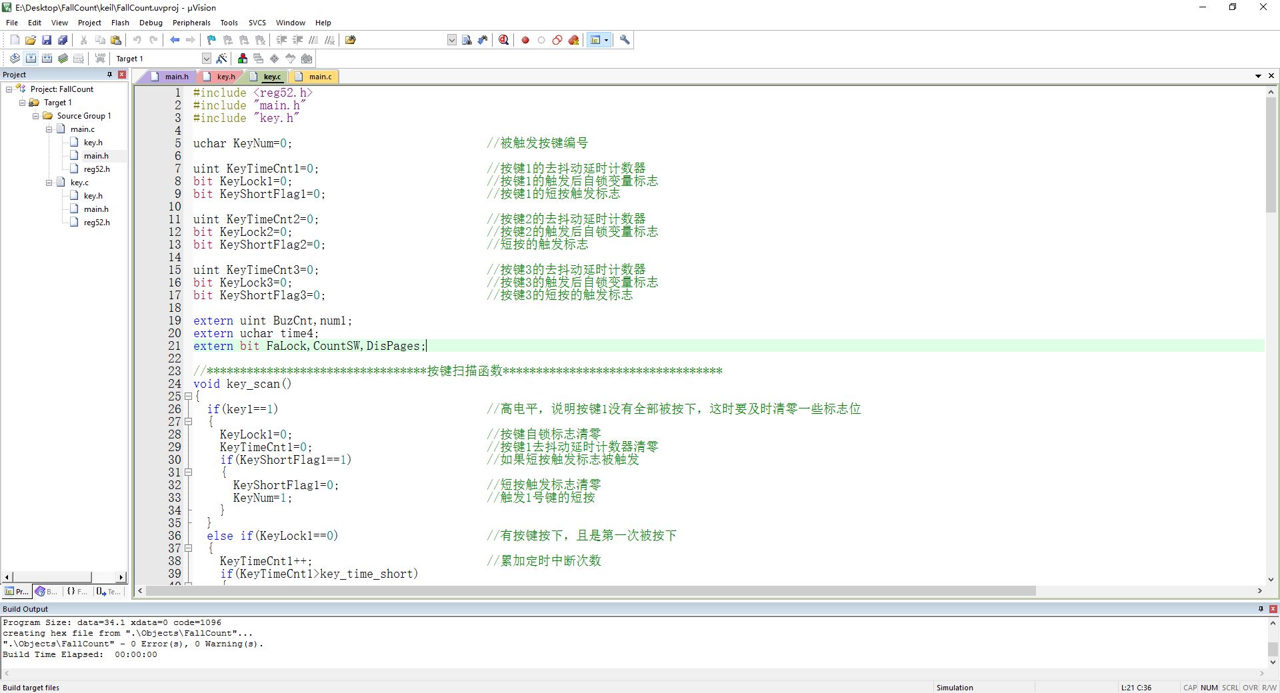Click the editor horizontal scrollbar thumb

coord(590,591)
